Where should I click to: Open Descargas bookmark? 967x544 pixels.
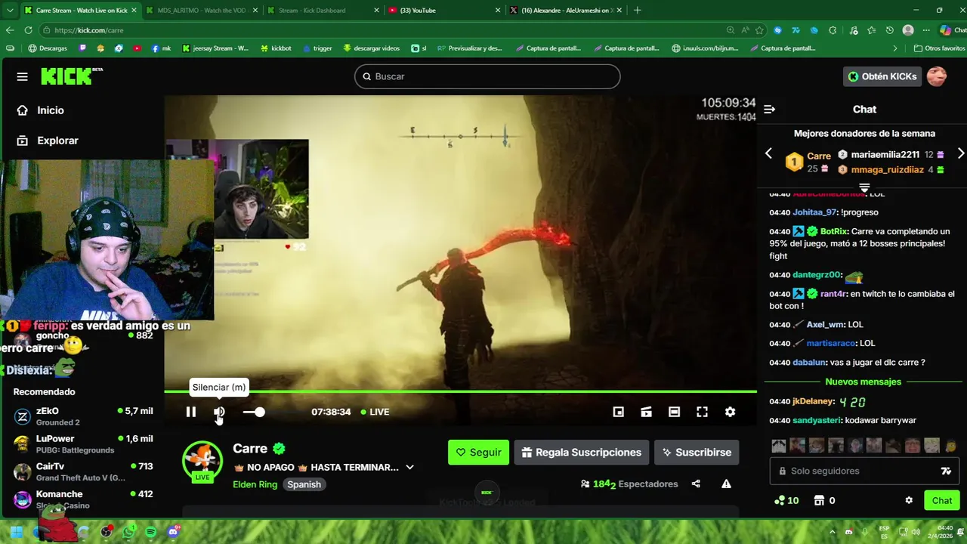tap(48, 48)
